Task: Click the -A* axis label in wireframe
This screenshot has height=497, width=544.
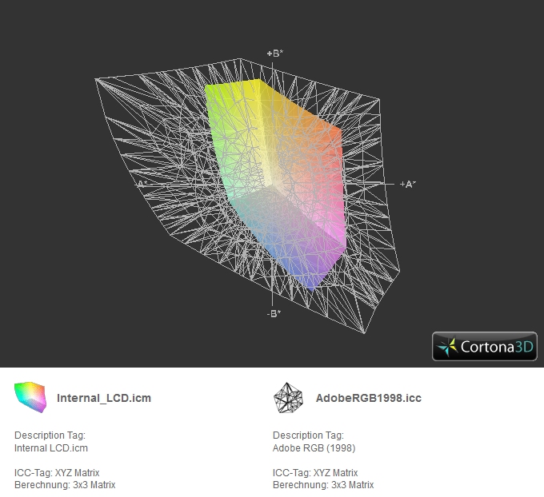Action: click(142, 184)
